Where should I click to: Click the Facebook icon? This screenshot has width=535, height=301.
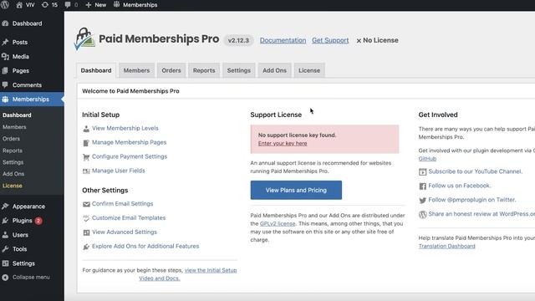[x=422, y=186]
